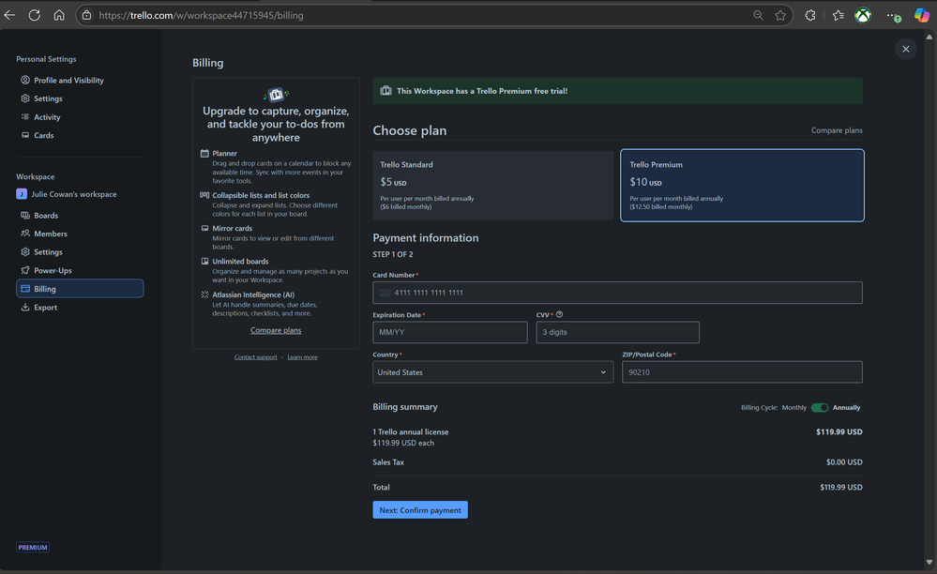Image resolution: width=937 pixels, height=574 pixels.
Task: Click the browser back arrow
Action: [9, 16]
